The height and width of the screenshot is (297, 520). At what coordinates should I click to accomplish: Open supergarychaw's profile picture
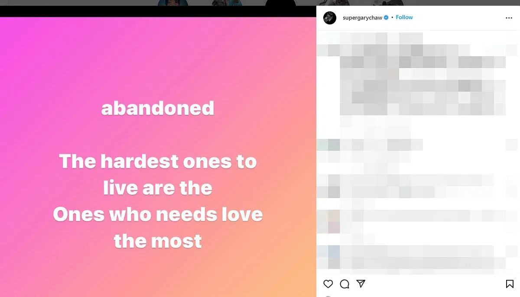(x=330, y=18)
